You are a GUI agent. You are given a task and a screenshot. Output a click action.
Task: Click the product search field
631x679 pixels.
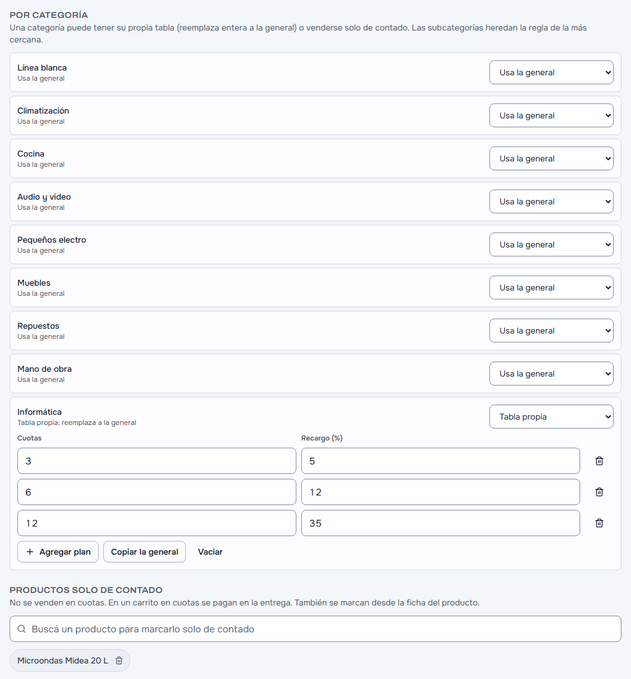315,629
